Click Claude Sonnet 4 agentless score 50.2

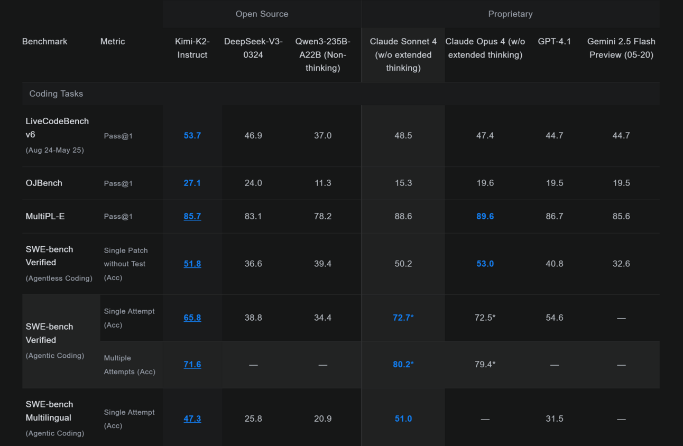pos(403,264)
